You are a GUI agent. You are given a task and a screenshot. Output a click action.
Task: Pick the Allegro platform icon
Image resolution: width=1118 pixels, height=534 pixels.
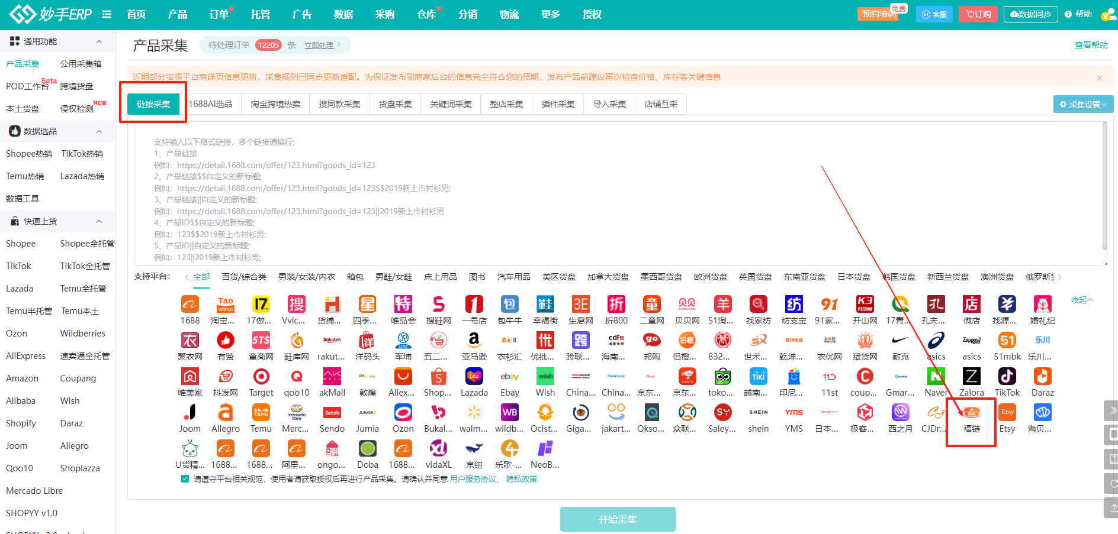coord(226,413)
